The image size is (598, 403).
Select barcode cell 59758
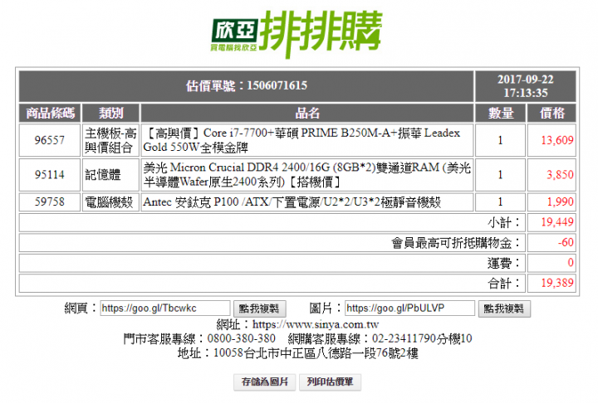tap(50, 201)
